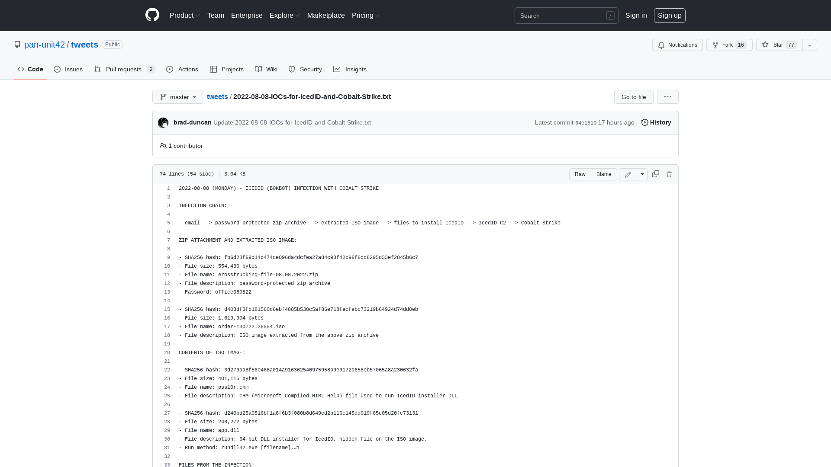Click text 'File name: order-130722.28554.iso'

click(x=235, y=327)
